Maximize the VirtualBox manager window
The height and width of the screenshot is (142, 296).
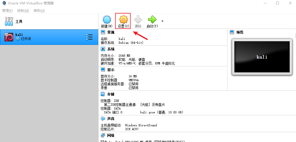[277, 3]
